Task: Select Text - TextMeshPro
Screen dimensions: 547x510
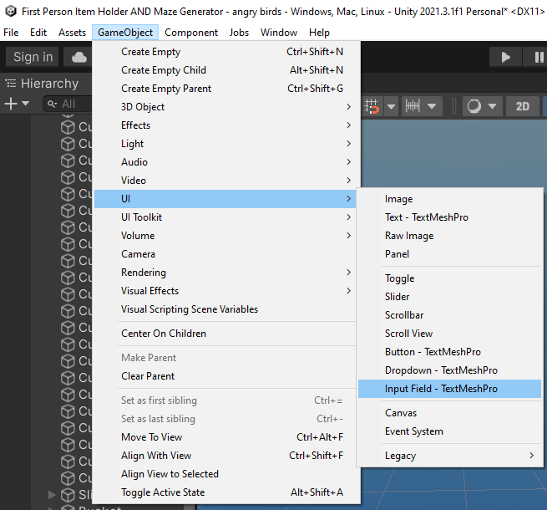Action: click(x=449, y=217)
